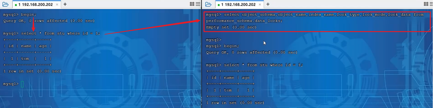Click the 'tom' row in left terminal result

click(x=27, y=59)
